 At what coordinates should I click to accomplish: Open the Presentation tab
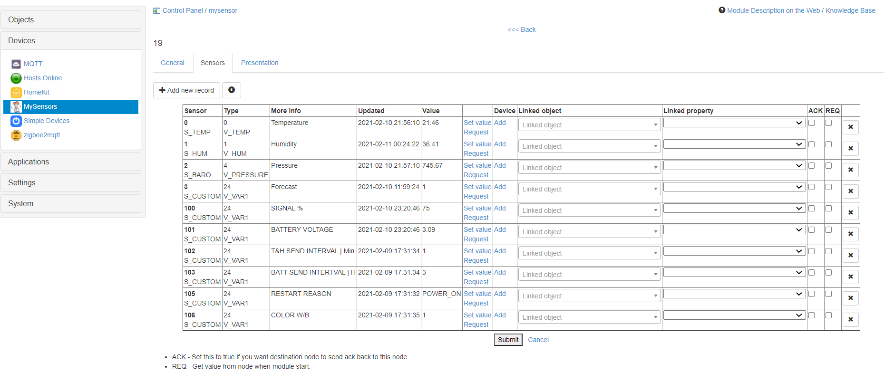tap(260, 63)
